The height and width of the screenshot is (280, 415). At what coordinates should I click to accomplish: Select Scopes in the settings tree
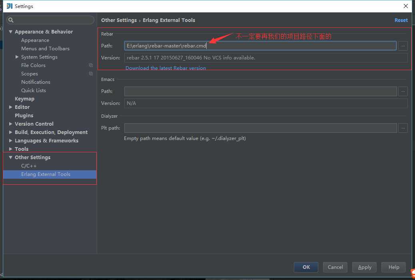30,74
